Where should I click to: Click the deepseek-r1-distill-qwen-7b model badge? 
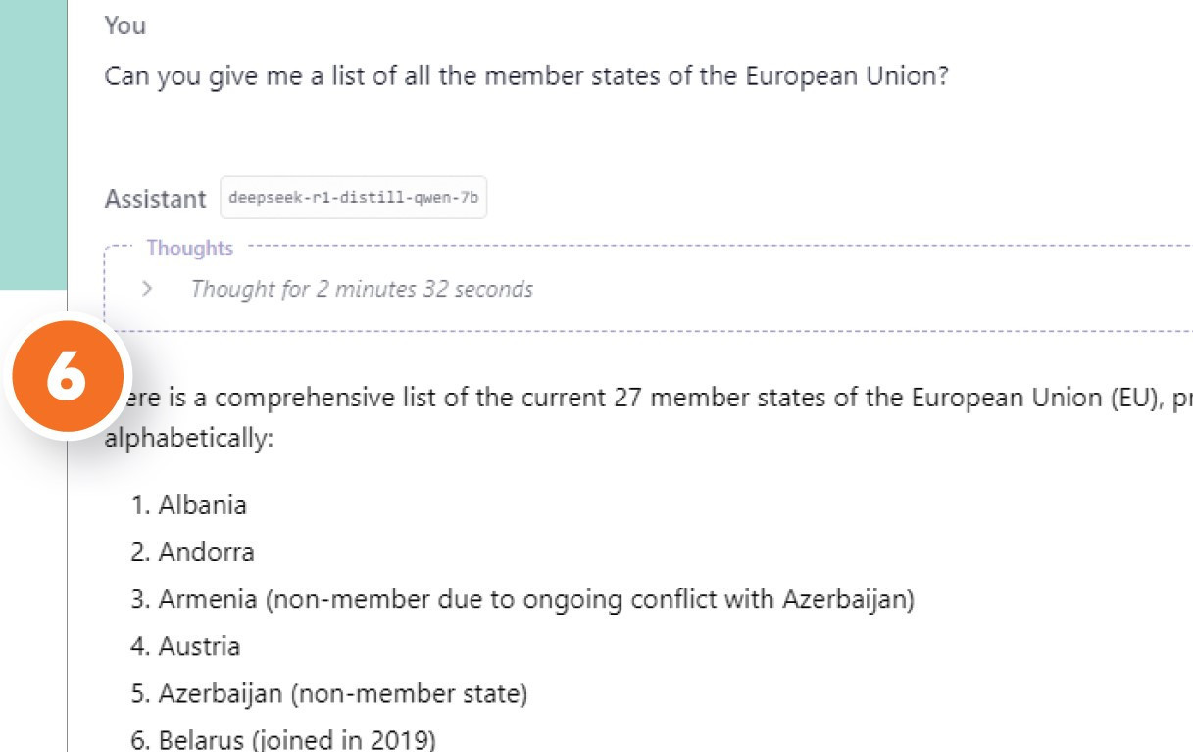click(353, 198)
